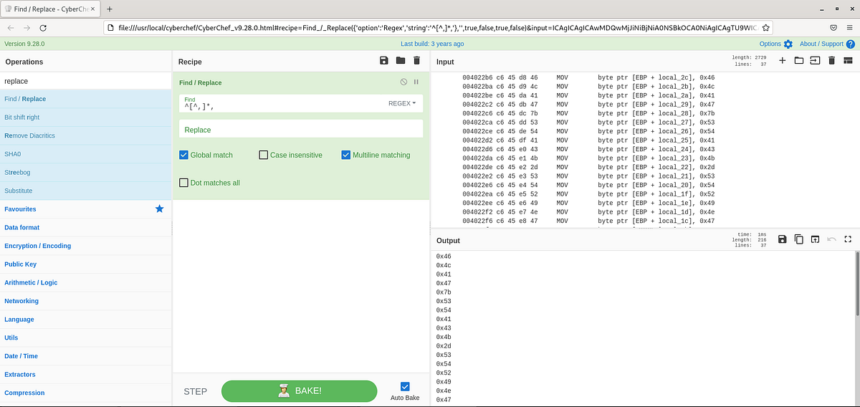This screenshot has width=860, height=407.
Task: Enable the Case insensitive checkbox
Action: point(264,155)
